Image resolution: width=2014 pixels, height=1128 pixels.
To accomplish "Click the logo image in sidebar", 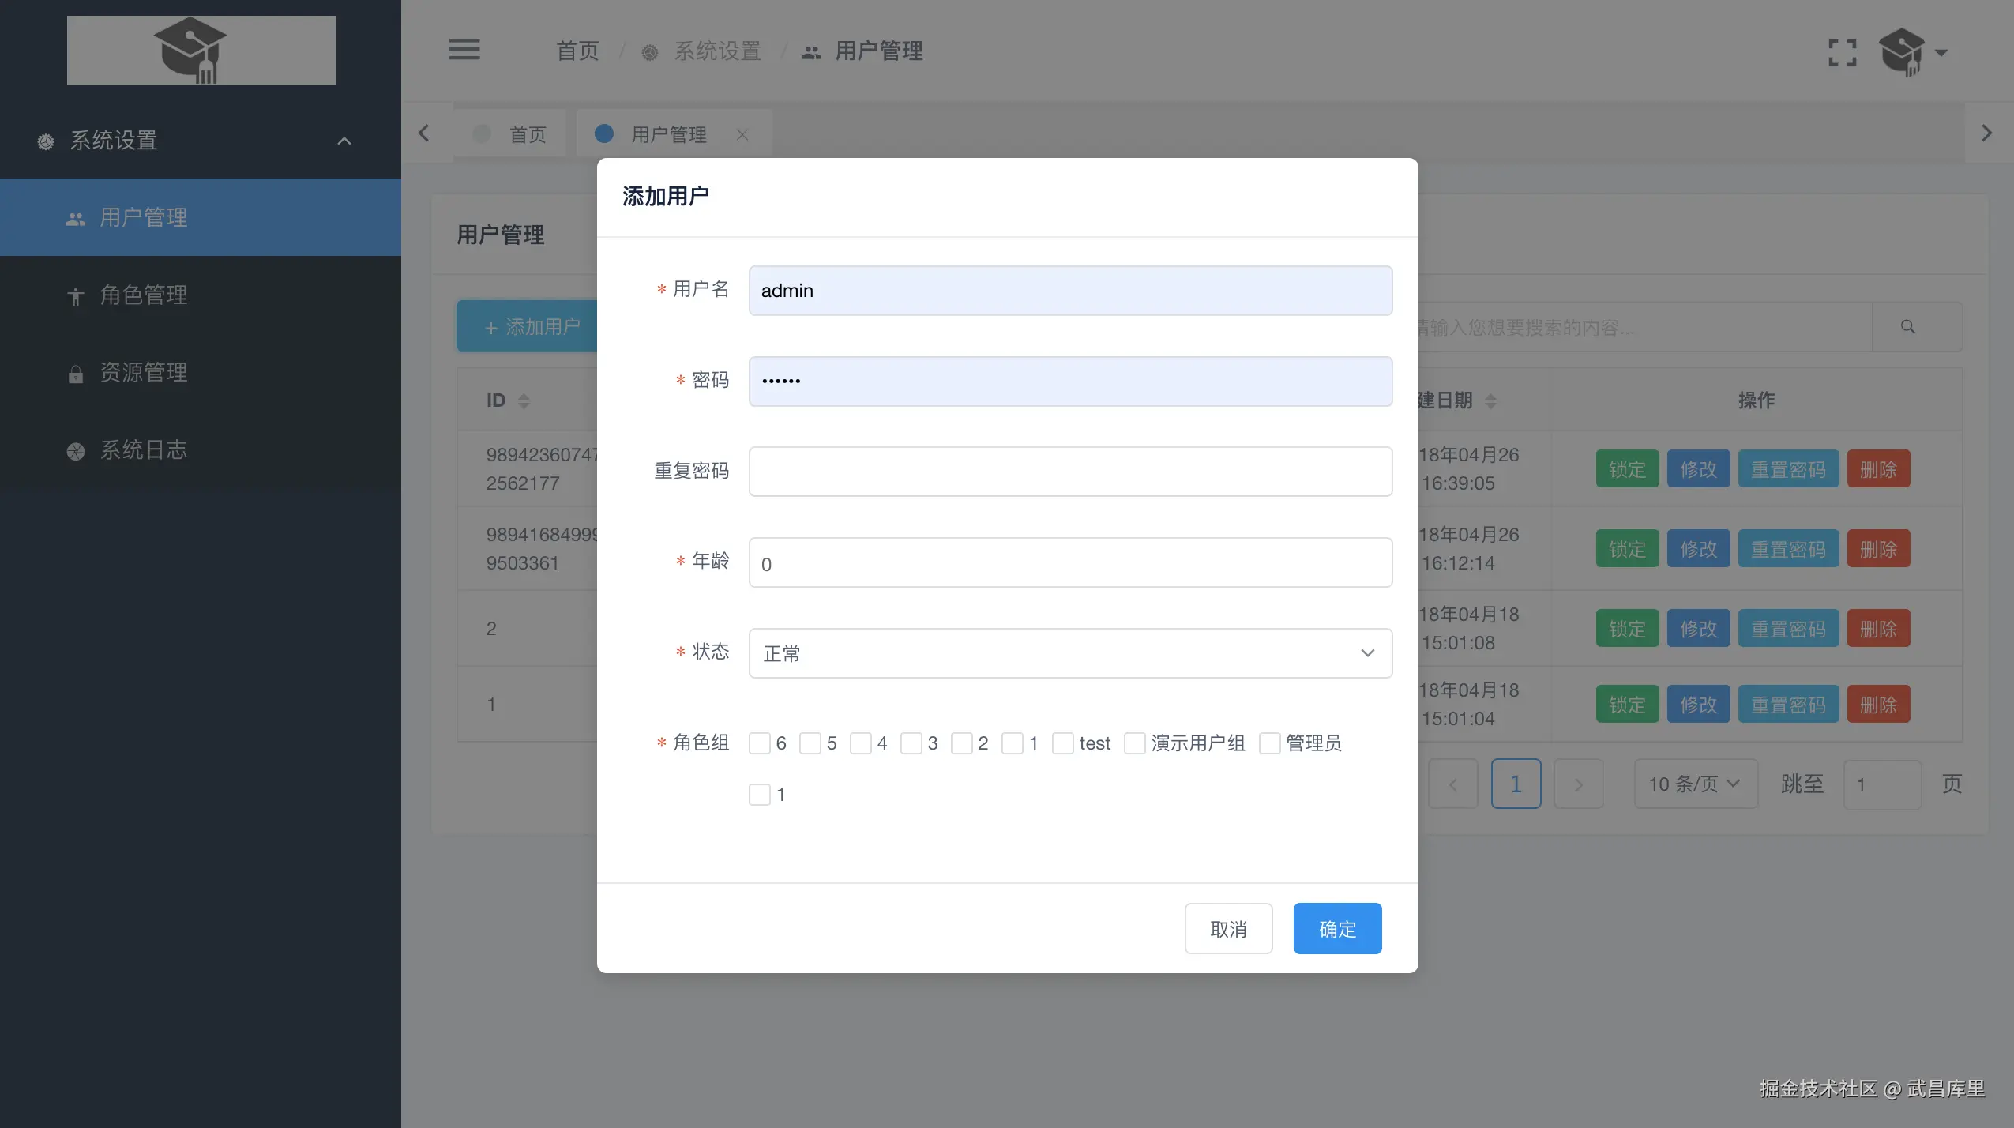I will pos(201,51).
